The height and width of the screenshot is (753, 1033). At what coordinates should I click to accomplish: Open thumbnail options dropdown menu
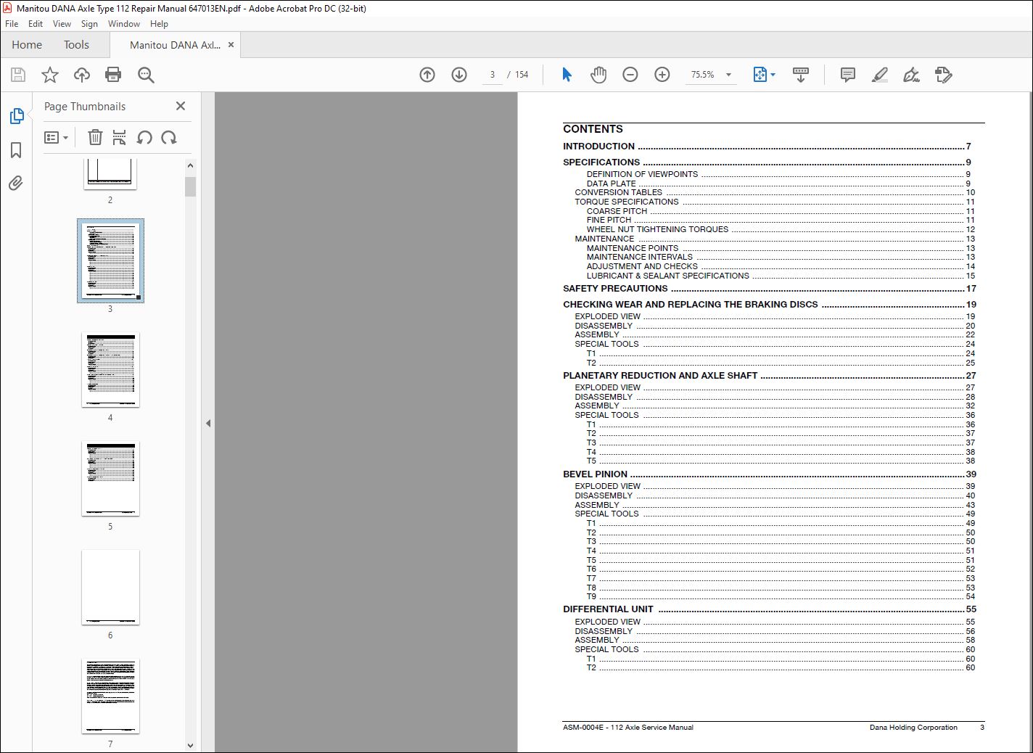(x=56, y=137)
